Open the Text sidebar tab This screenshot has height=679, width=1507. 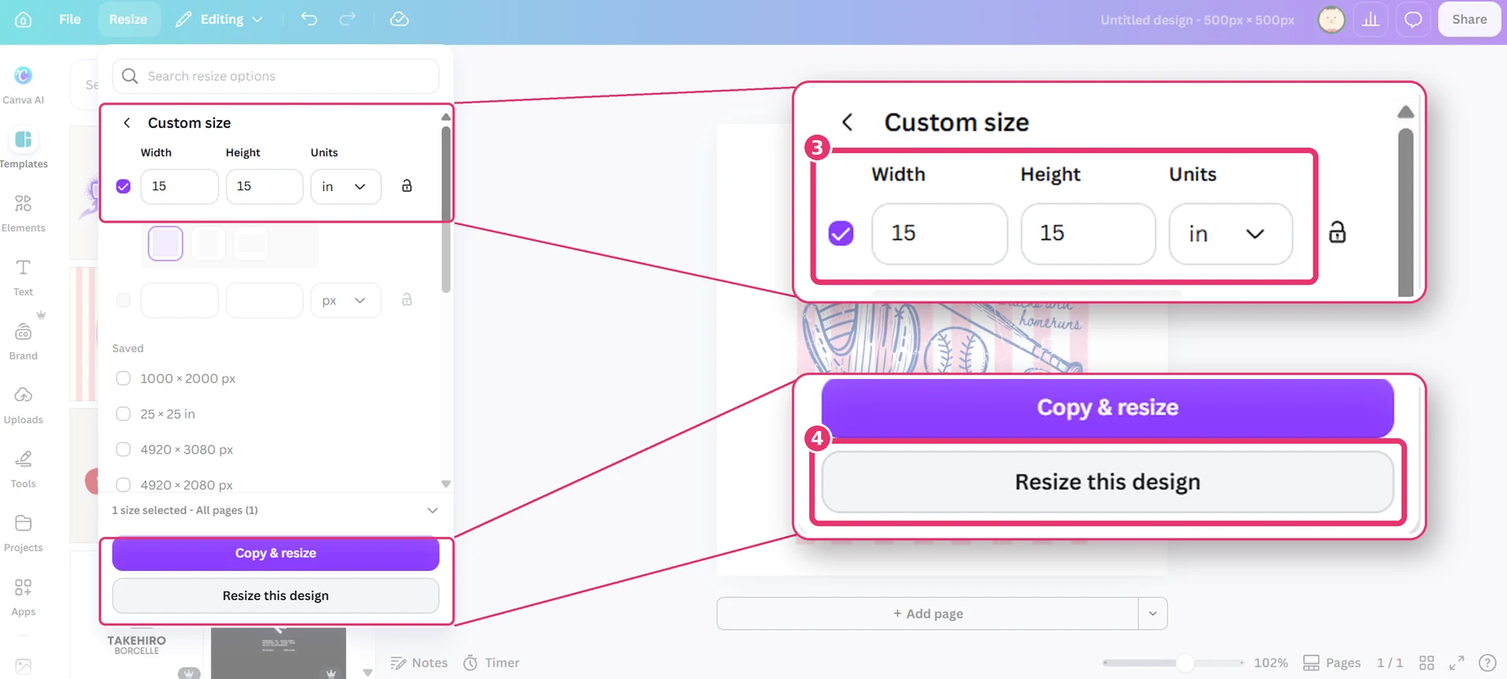pyautogui.click(x=23, y=277)
